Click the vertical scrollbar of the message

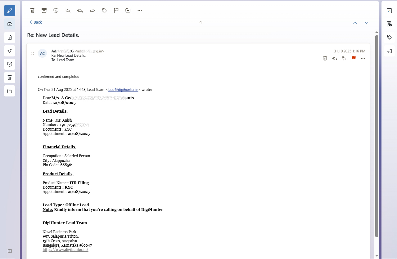tap(377, 136)
